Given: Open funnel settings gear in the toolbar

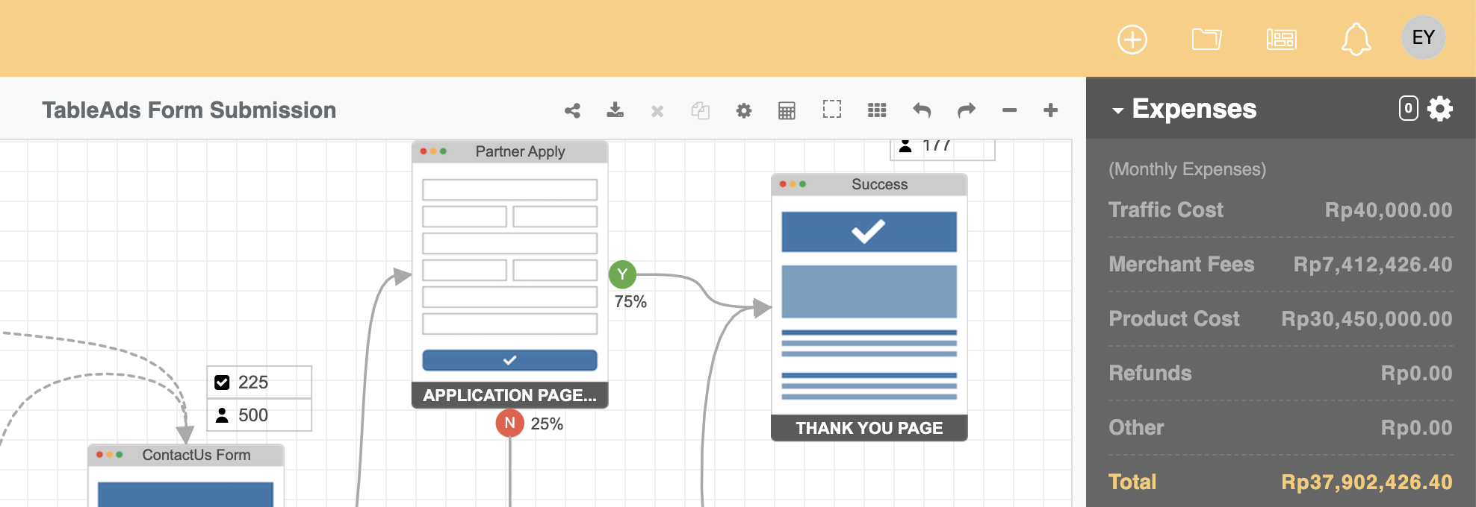Looking at the screenshot, I should pos(743,111).
